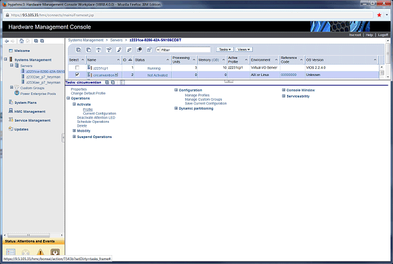Select server z2332ae_p7_heyman in tree

coord(43,77)
